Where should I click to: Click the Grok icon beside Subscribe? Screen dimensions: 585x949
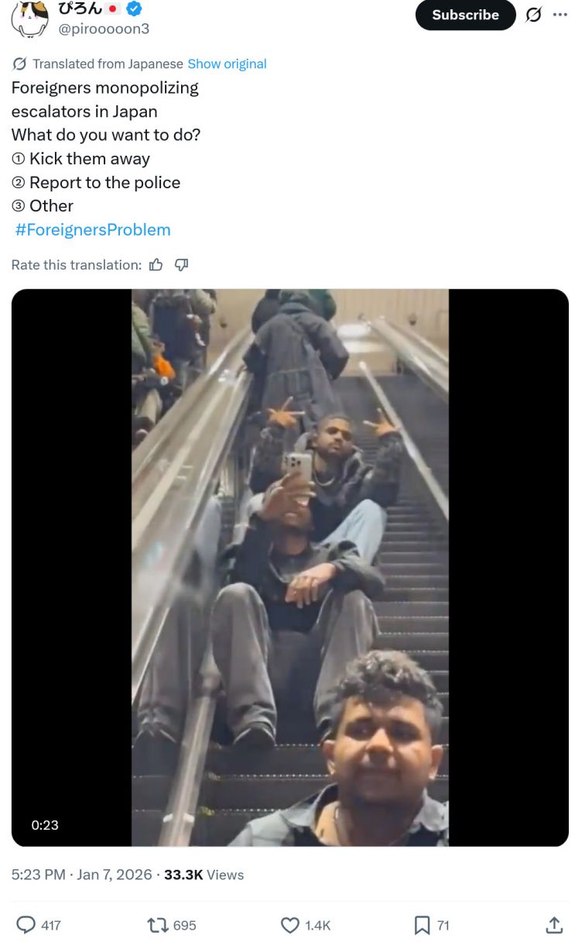(533, 15)
